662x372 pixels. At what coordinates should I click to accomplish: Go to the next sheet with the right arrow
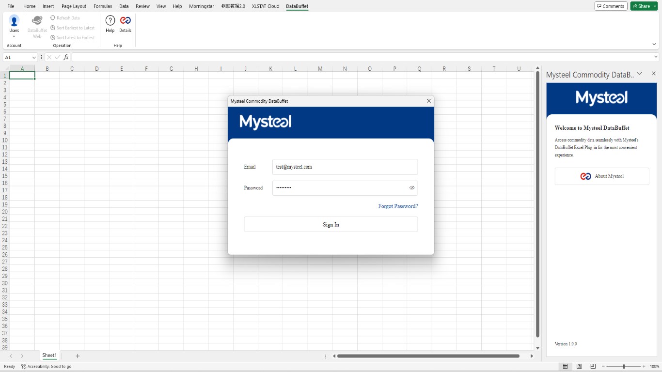[x=22, y=356]
